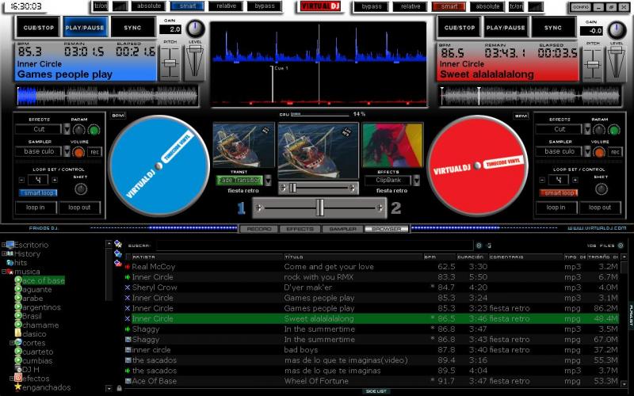
Task: Click the X icon beside Sheryl Crow
Action: (128, 287)
